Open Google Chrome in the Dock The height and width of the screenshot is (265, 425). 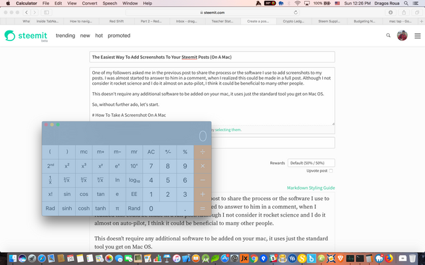click(x=254, y=258)
